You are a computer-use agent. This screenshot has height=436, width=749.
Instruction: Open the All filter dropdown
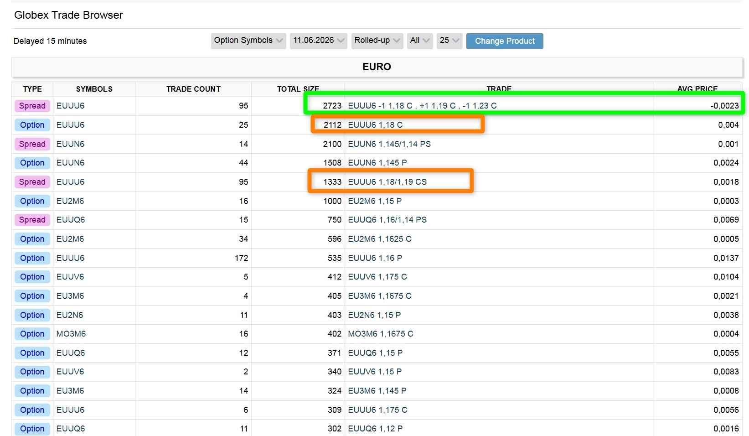pyautogui.click(x=419, y=41)
